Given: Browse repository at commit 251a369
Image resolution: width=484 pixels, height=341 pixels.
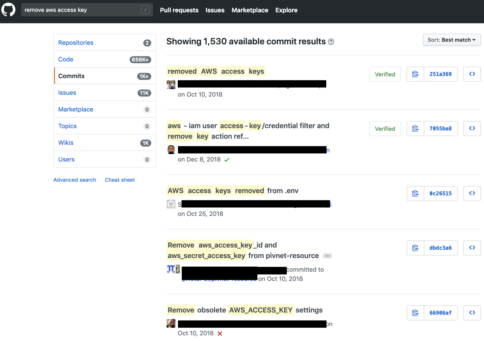Looking at the screenshot, I should pyautogui.click(x=472, y=74).
